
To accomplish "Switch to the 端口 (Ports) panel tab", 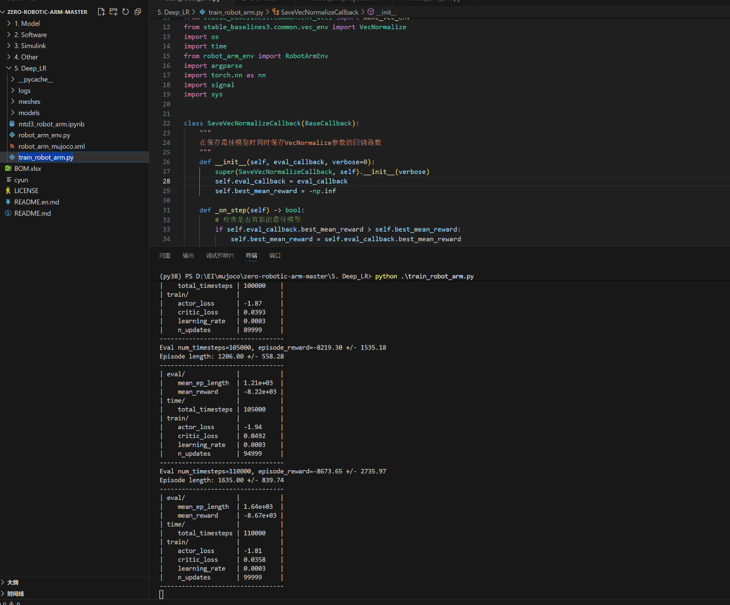I will [x=275, y=256].
